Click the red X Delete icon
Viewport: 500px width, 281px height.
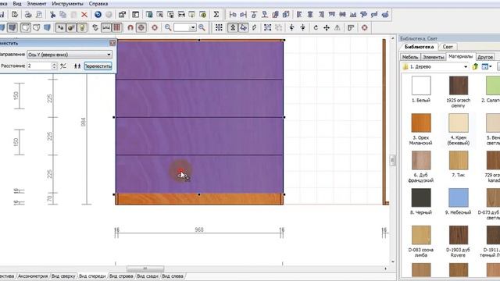[84, 15]
